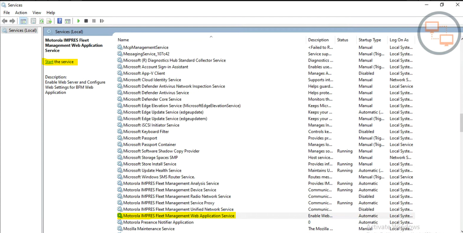
Task: Click the Properties toolbar icon
Action: click(x=33, y=21)
